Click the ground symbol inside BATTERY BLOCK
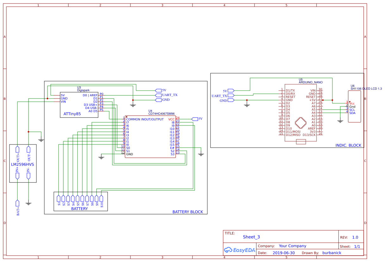Image resolution: width=385 pixels, height=262 pixels. tap(101, 157)
